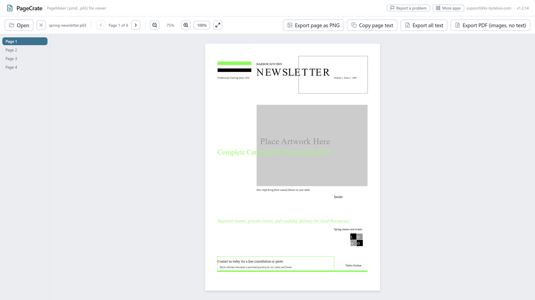Toggle fit-to-window expand icon
The height and width of the screenshot is (300, 535).
click(x=218, y=25)
